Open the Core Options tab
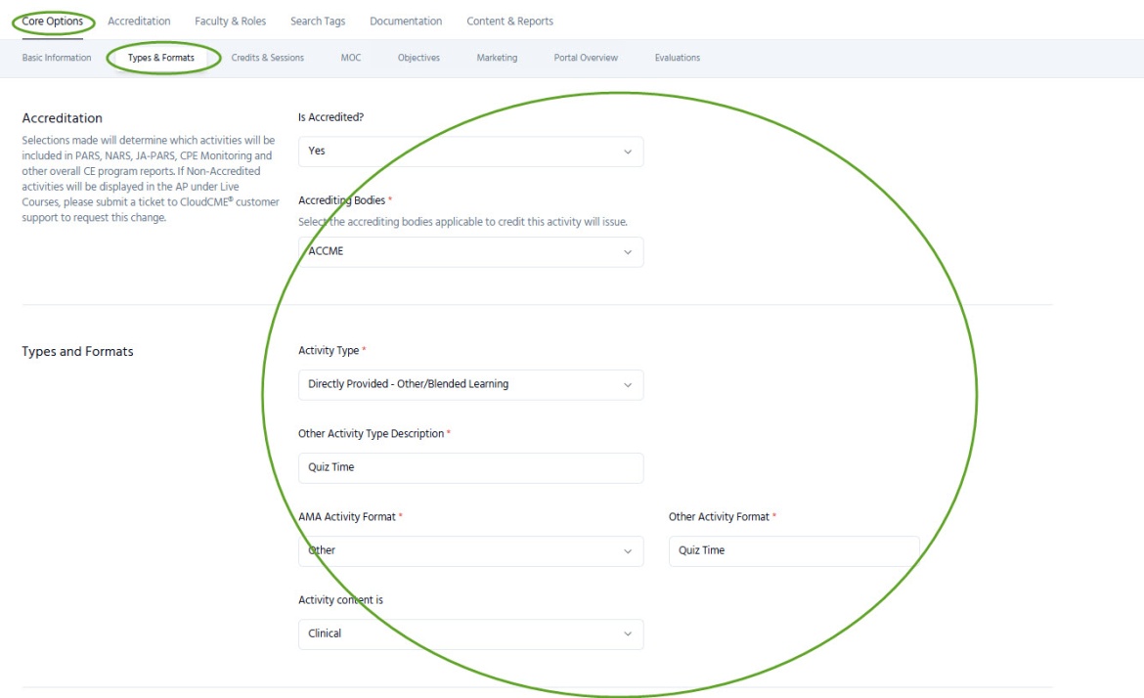The image size is (1144, 698). pos(53,22)
